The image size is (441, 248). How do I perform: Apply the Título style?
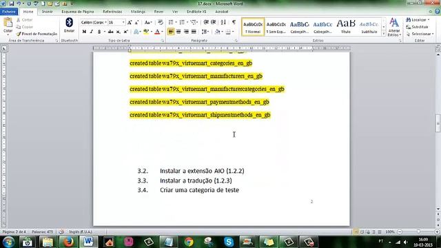(346, 27)
